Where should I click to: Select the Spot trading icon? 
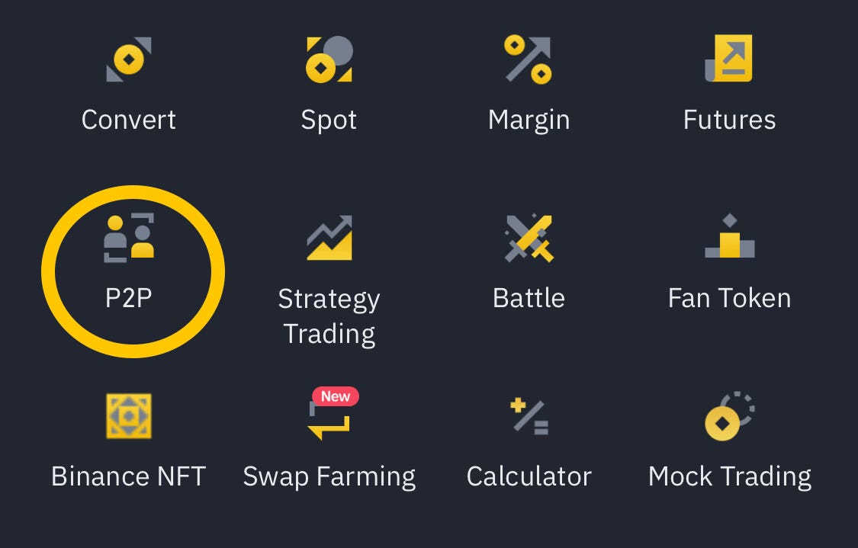pyautogui.click(x=329, y=59)
